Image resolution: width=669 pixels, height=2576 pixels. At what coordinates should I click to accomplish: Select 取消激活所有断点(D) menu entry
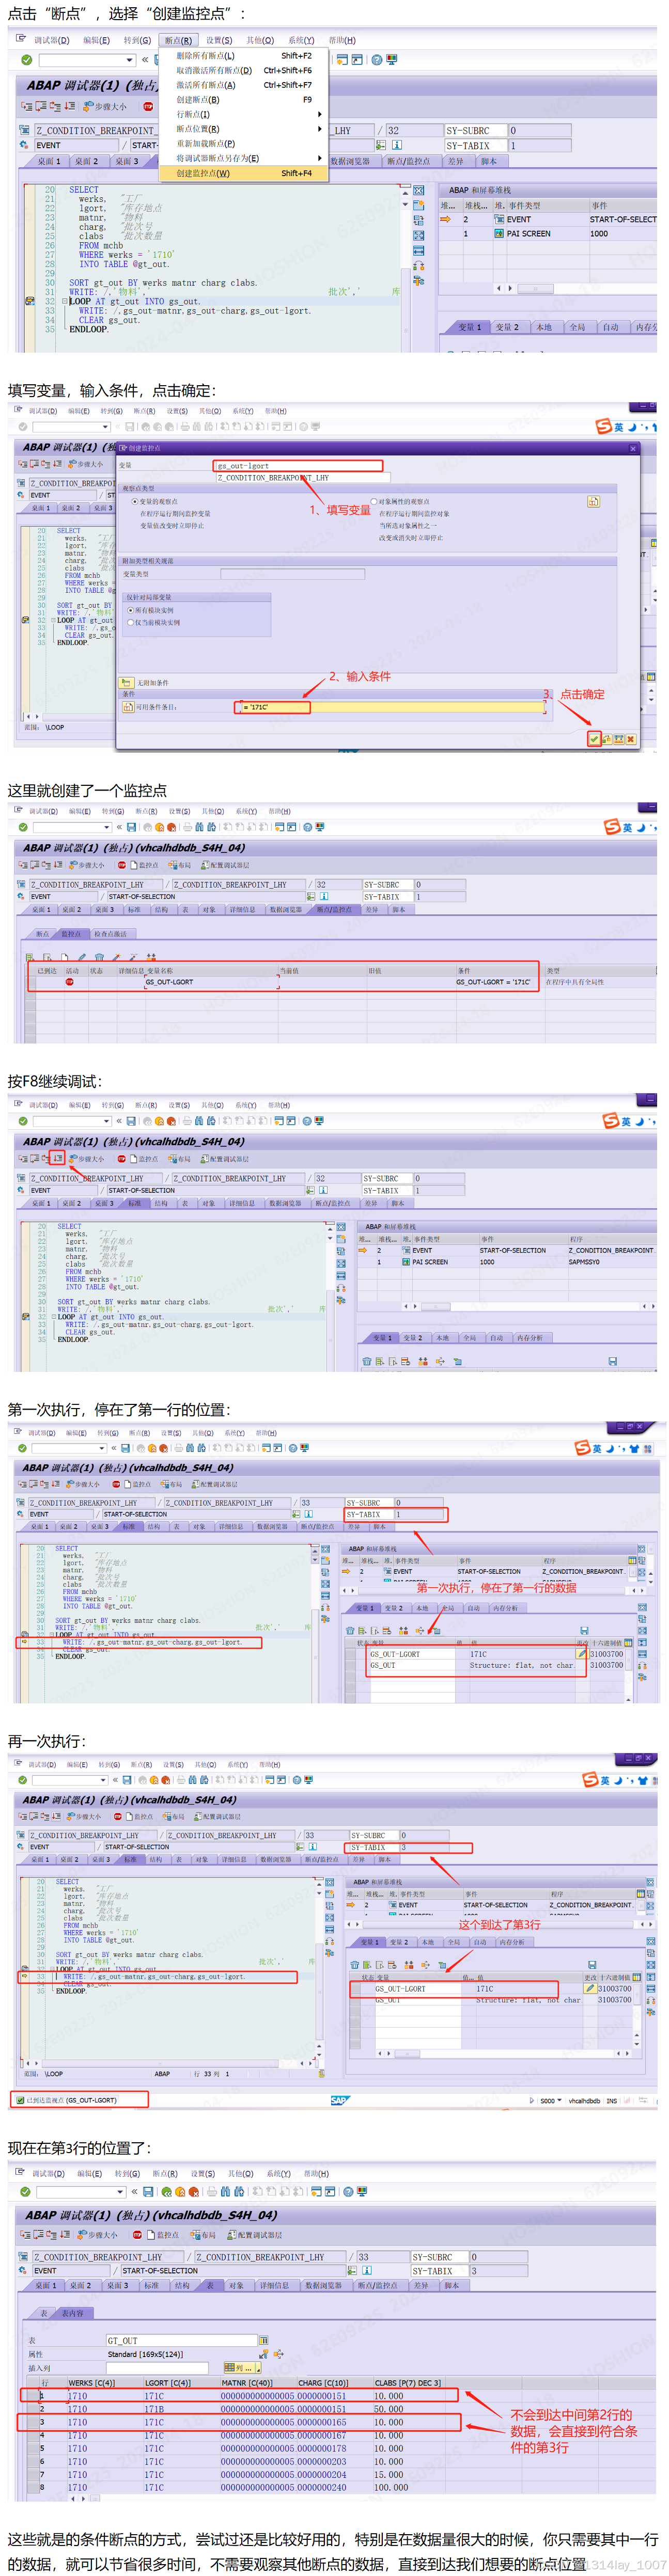(244, 71)
